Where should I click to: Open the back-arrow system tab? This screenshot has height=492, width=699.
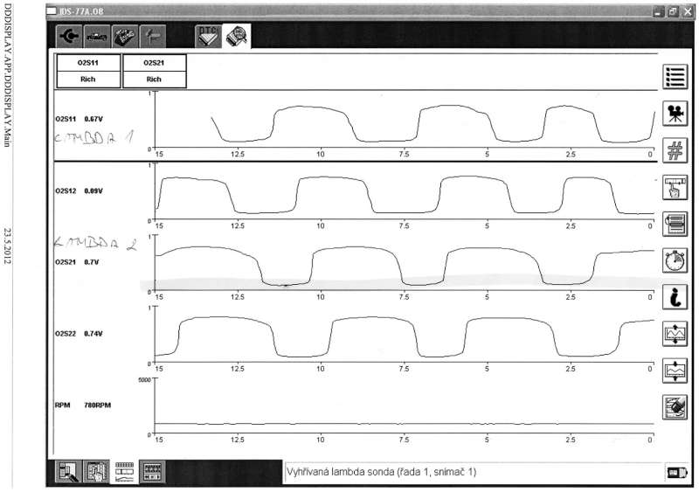pyautogui.click(x=69, y=36)
